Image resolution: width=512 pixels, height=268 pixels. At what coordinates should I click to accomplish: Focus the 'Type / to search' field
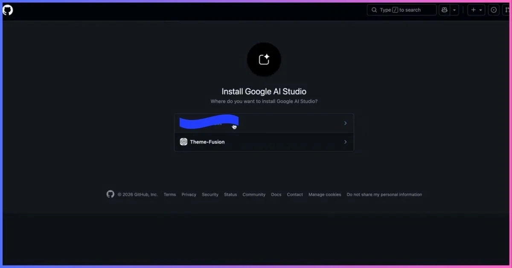click(401, 10)
